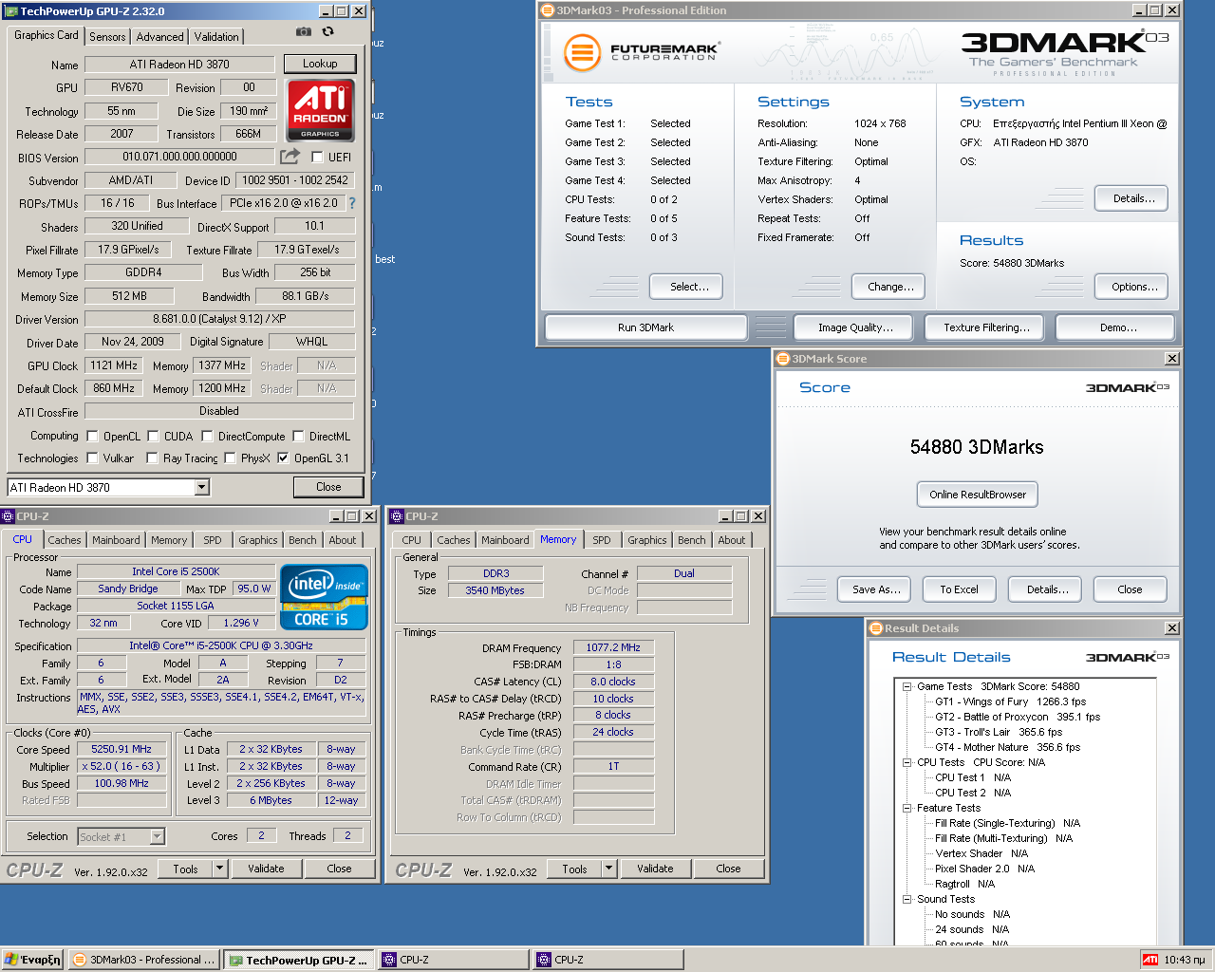This screenshot has width=1215, height=972.
Task: Click the Bus Interface question mark icon
Action: click(352, 203)
